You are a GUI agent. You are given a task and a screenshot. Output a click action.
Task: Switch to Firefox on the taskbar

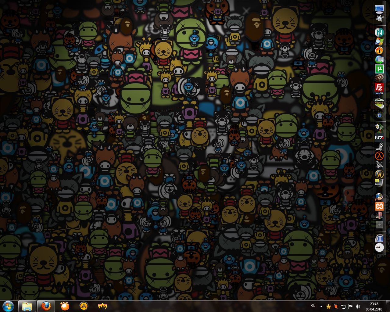pyautogui.click(x=46, y=306)
